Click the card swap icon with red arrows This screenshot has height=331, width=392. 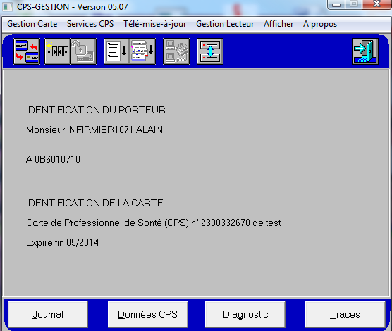click(27, 51)
